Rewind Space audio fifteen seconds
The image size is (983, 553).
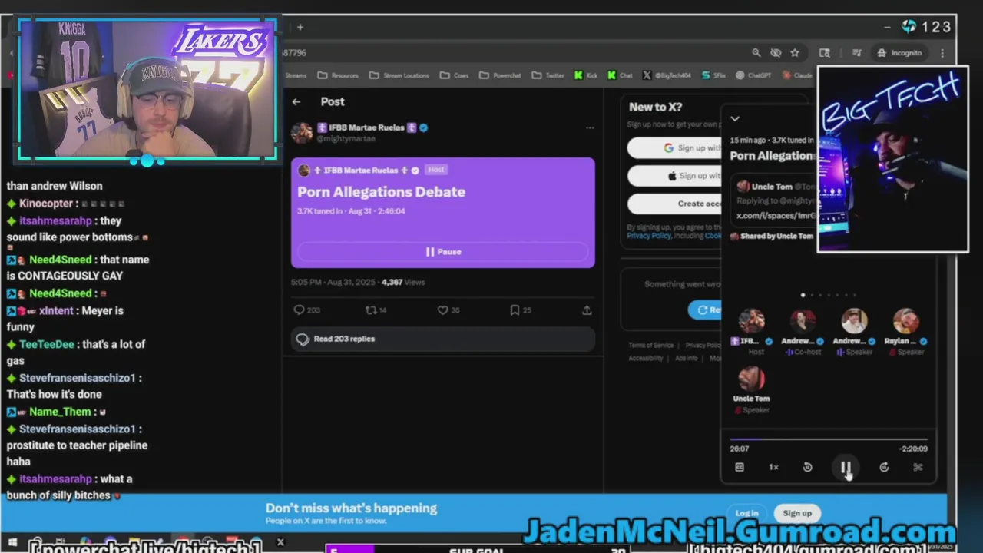click(807, 467)
